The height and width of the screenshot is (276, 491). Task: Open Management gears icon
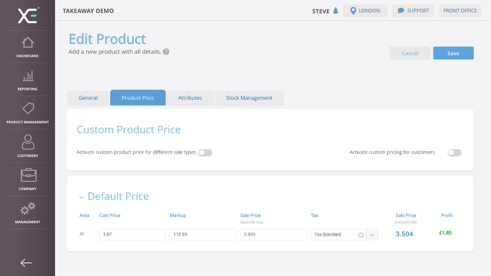point(27,209)
